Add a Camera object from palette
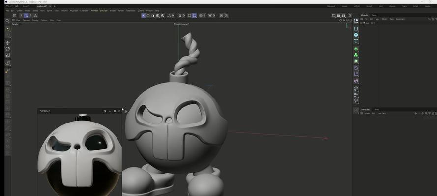This screenshot has height=196, width=437. 356,95
